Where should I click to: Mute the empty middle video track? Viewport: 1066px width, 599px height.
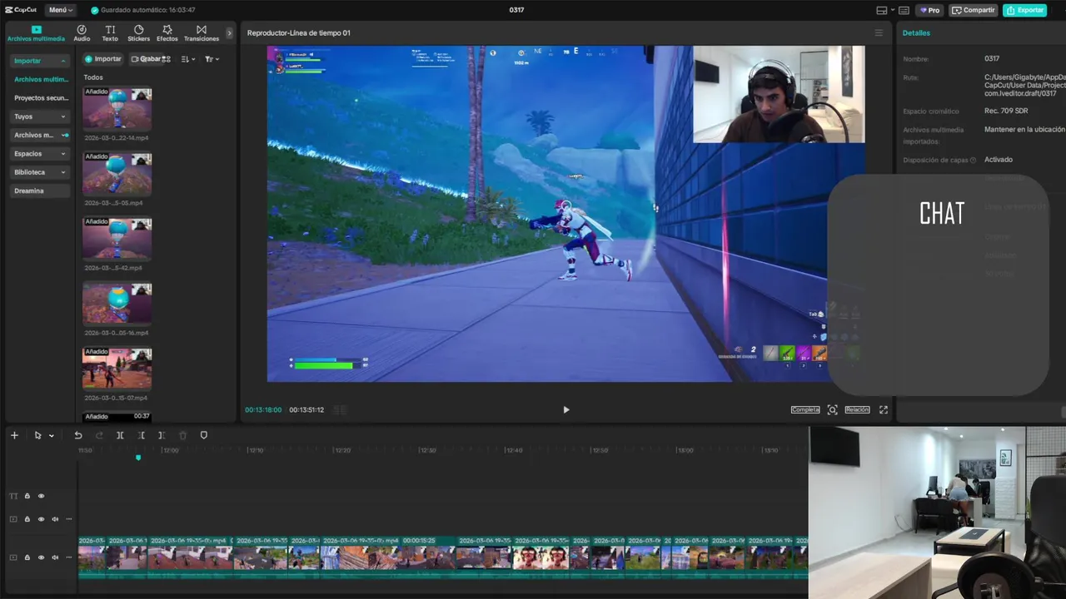click(x=55, y=519)
